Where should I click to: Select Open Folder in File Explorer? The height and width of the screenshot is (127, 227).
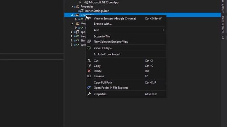126,88
